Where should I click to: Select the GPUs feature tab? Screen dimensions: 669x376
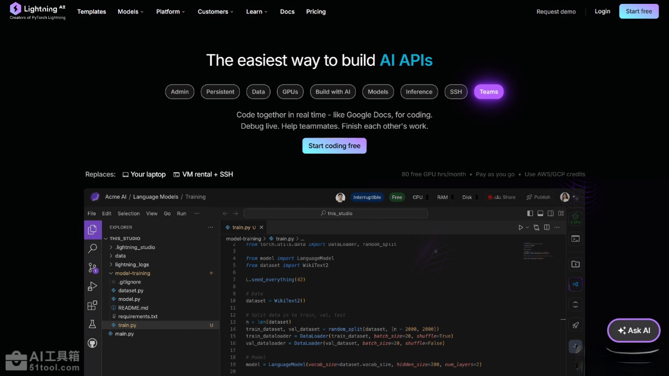[x=290, y=92]
